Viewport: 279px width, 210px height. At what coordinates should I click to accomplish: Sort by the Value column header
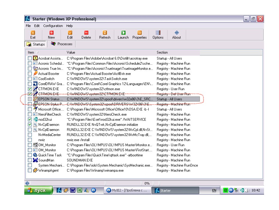tap(111, 52)
